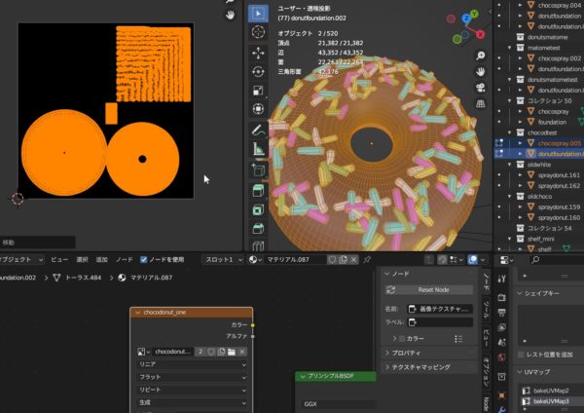The image size is (584, 413).
Task: Toggle camera view with the camera icon
Action: tap(481, 87)
